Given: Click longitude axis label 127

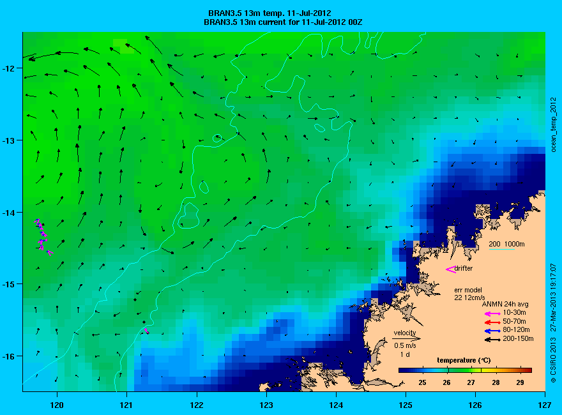Looking at the screenshot, I should [545, 405].
